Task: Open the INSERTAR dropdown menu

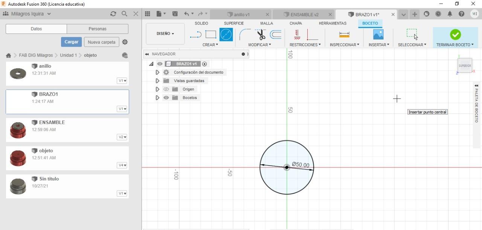Action: point(378,45)
